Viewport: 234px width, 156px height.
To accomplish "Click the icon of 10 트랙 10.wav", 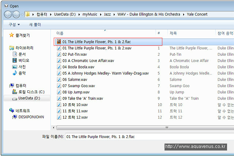I will (59, 104).
